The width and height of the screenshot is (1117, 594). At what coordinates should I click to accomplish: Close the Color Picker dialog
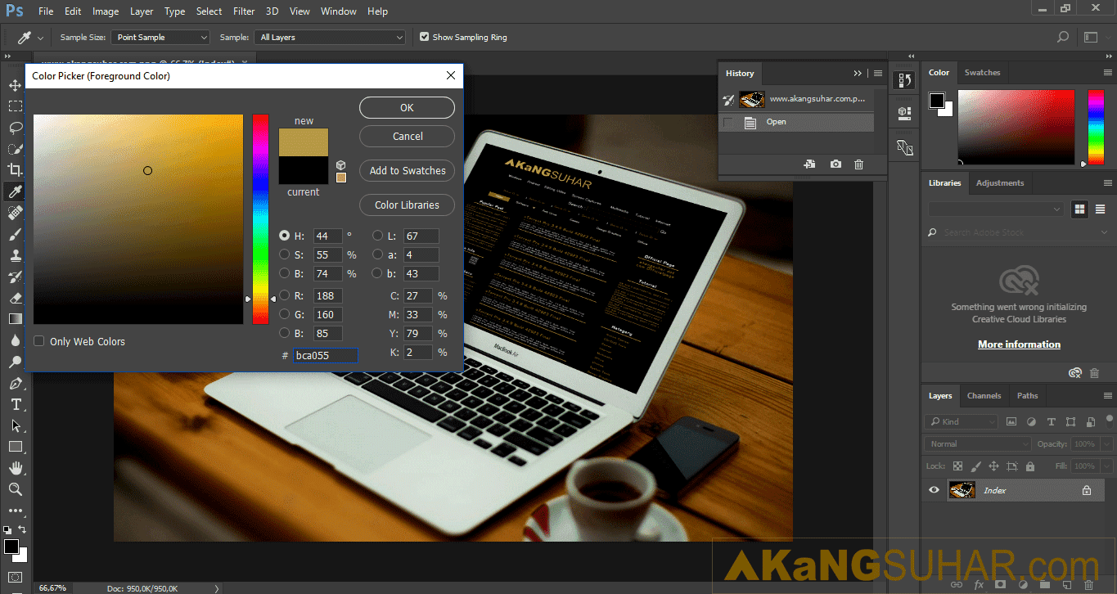point(451,75)
